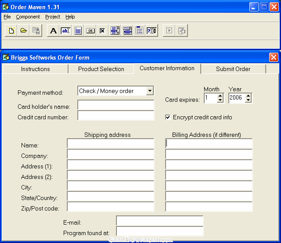This screenshot has width=281, height=243.
Task: Focus the Shipping Address (1) field
Action: coord(111,164)
